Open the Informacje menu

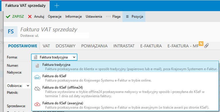click(x=73, y=17)
